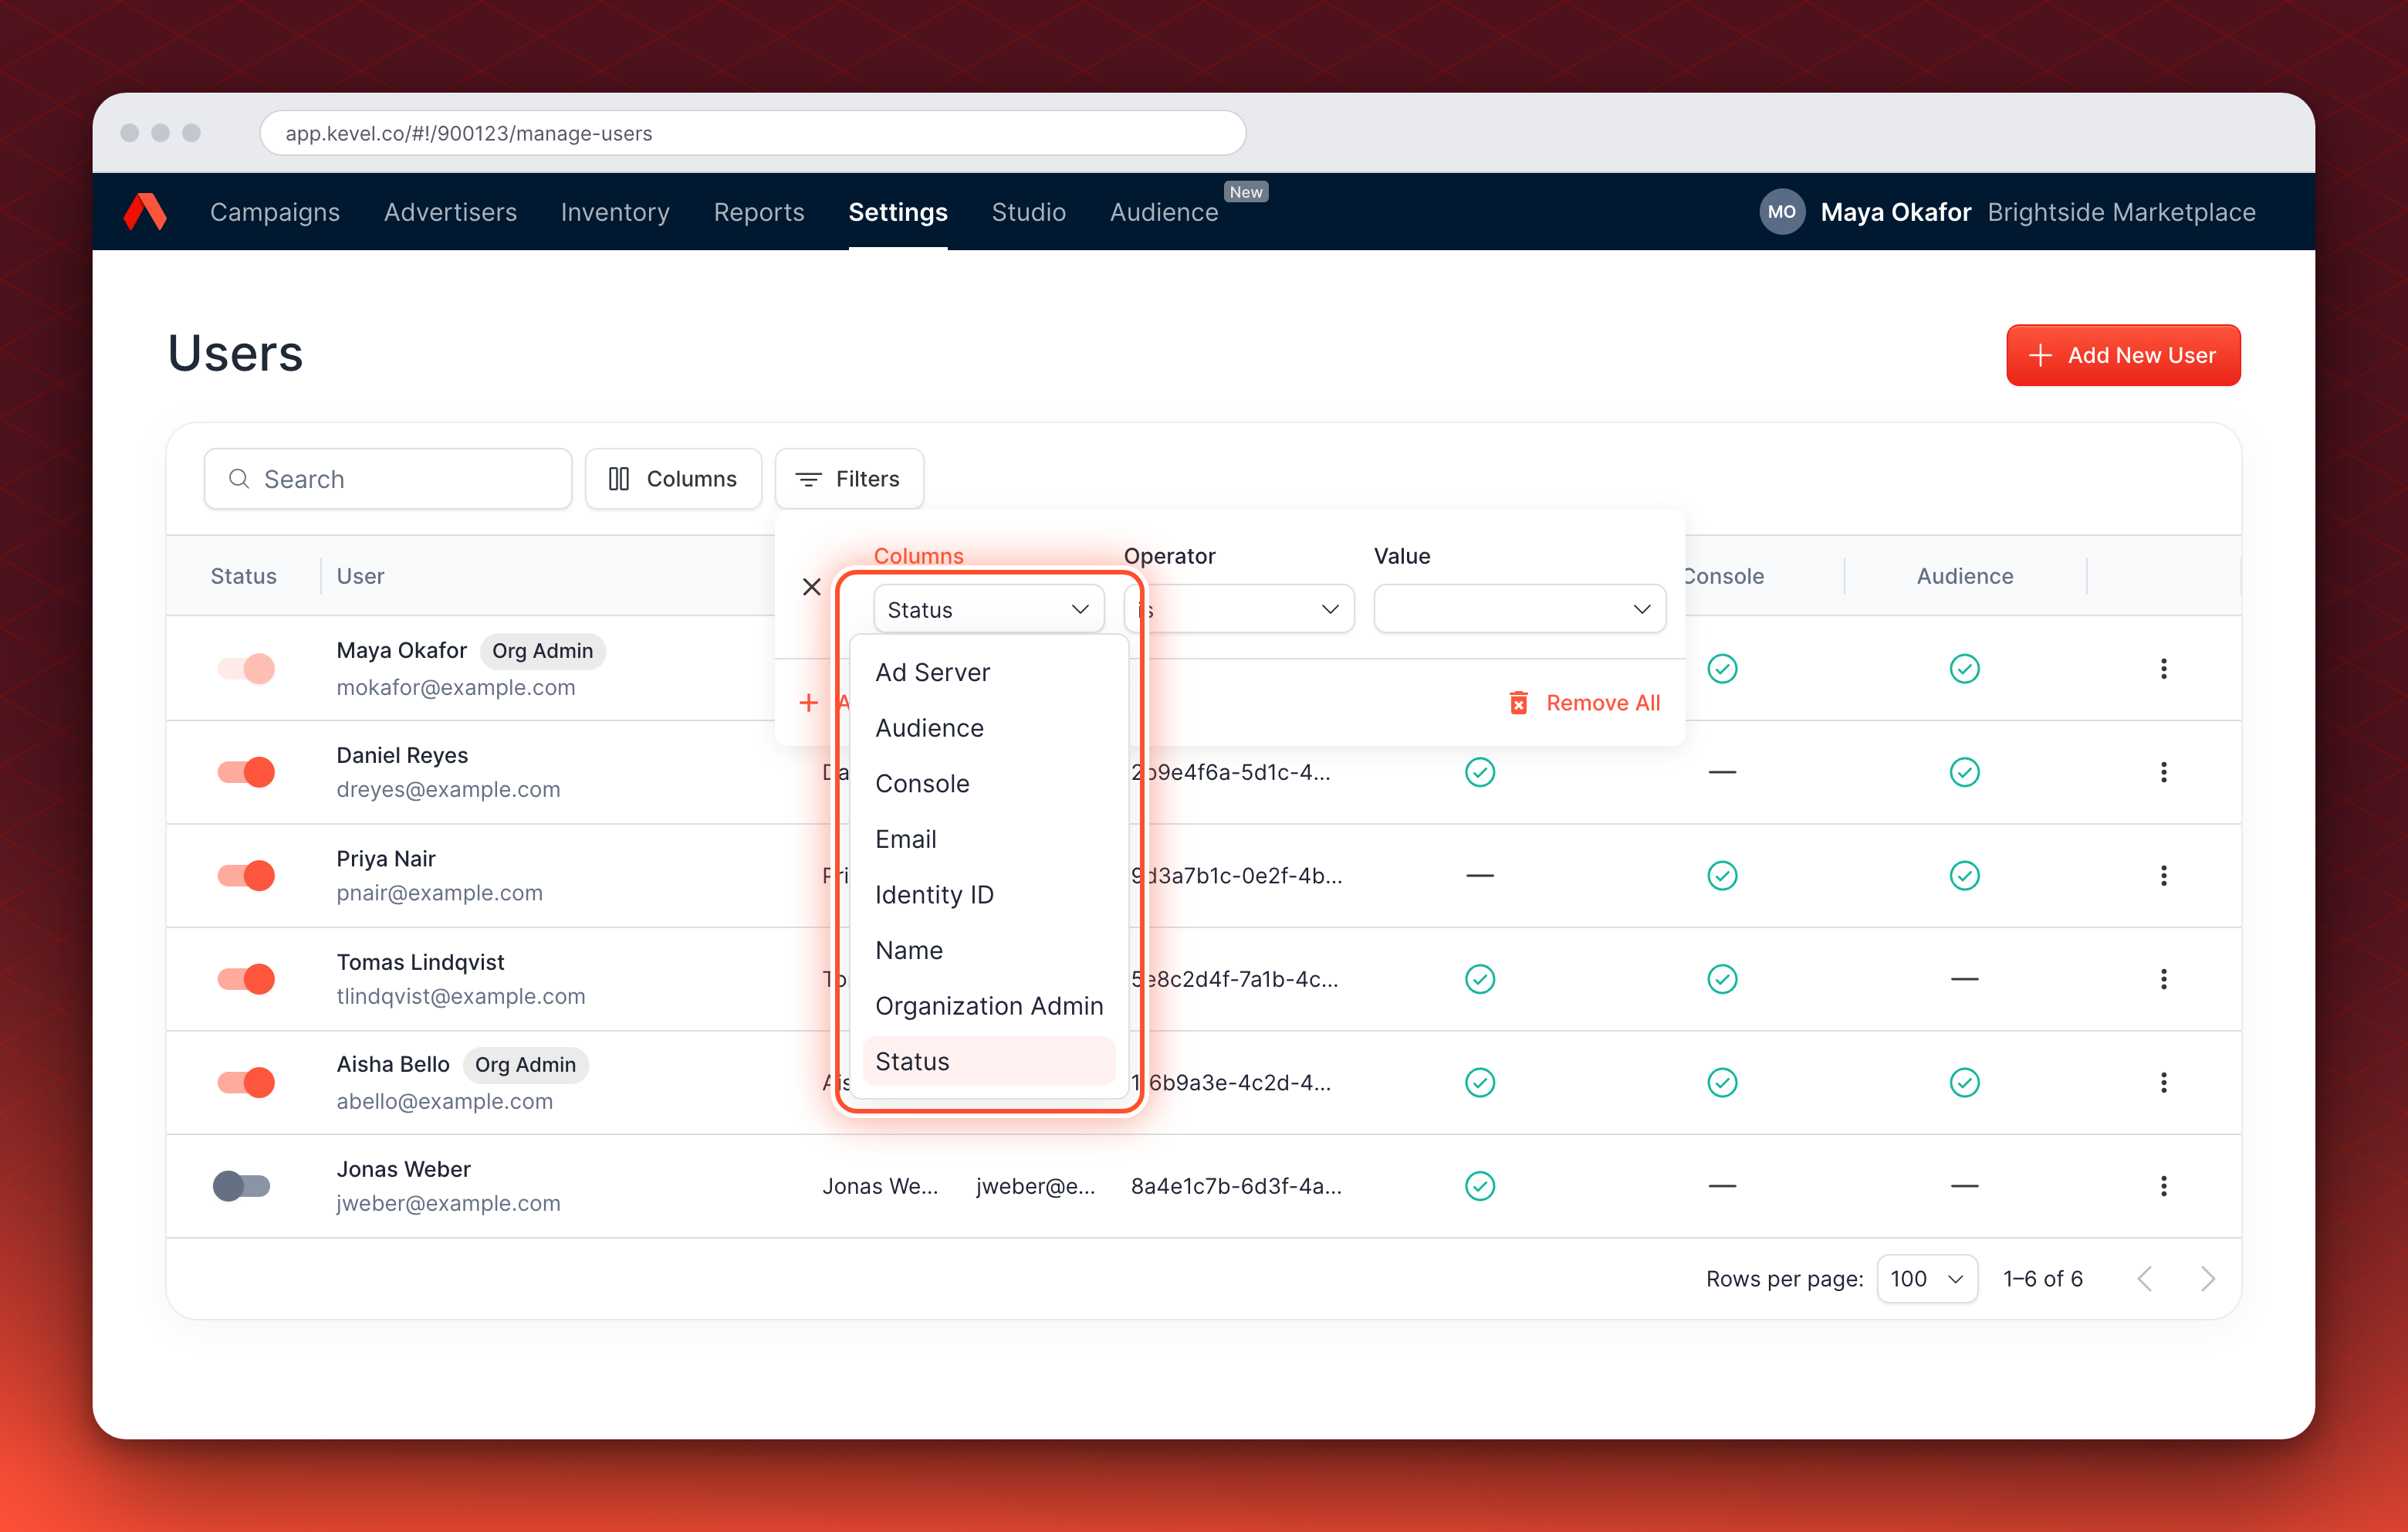Open row actions menu for Priya Nair
Screen dimensions: 2408x1532
[x=2163, y=876]
